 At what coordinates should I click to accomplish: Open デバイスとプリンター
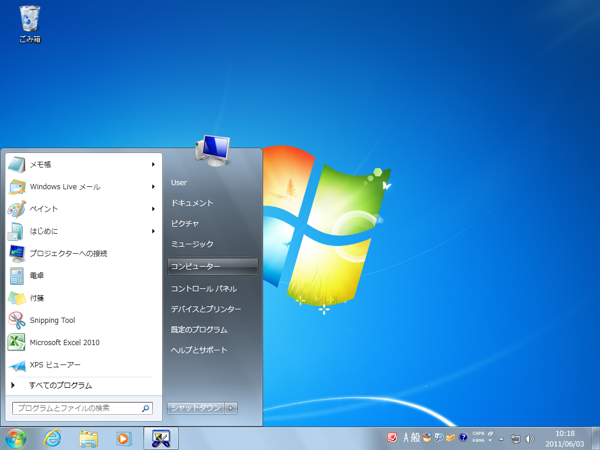(x=213, y=309)
